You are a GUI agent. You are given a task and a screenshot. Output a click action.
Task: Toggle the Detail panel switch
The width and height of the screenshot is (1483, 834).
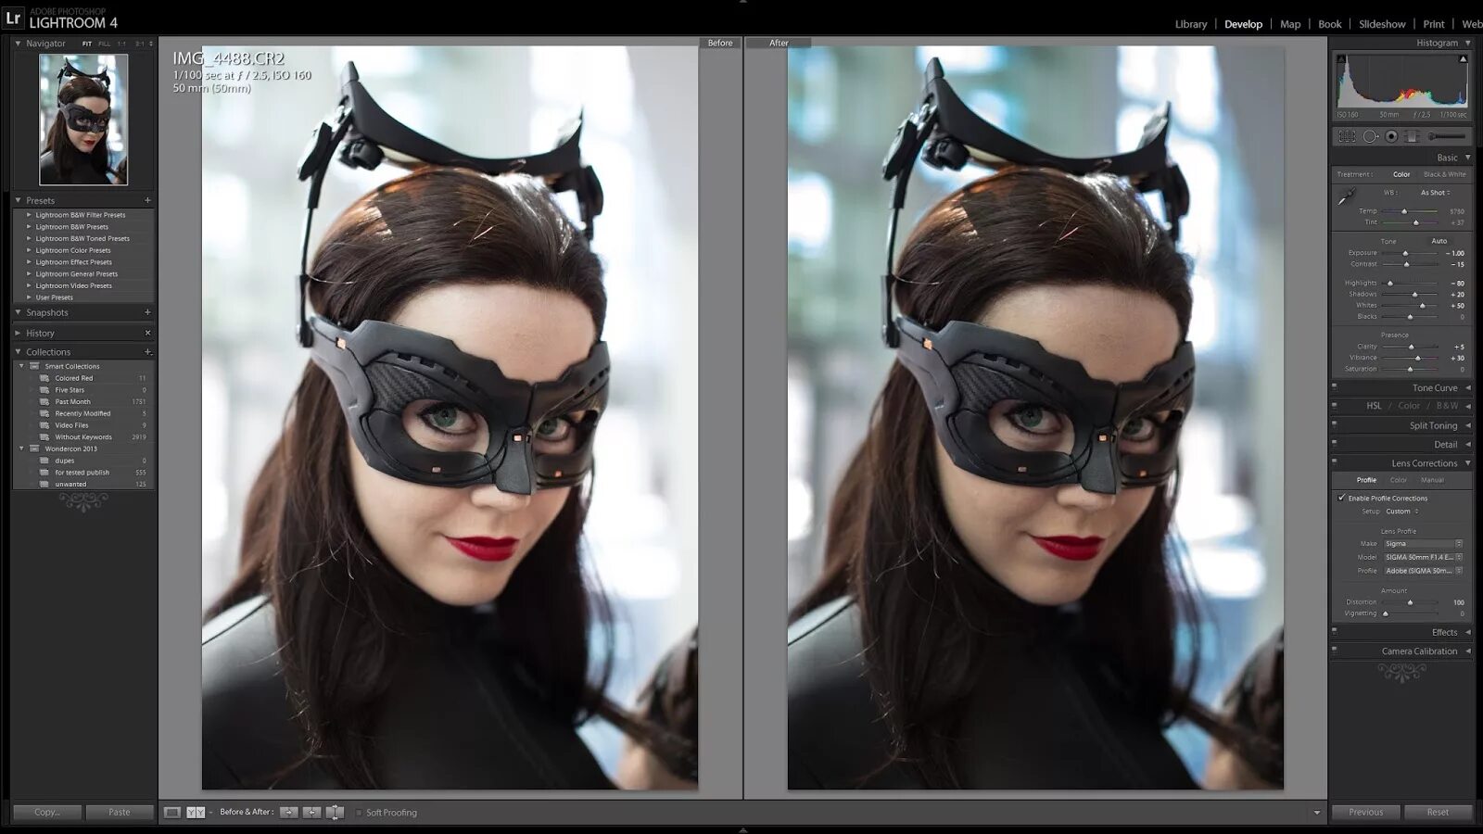(x=1335, y=444)
